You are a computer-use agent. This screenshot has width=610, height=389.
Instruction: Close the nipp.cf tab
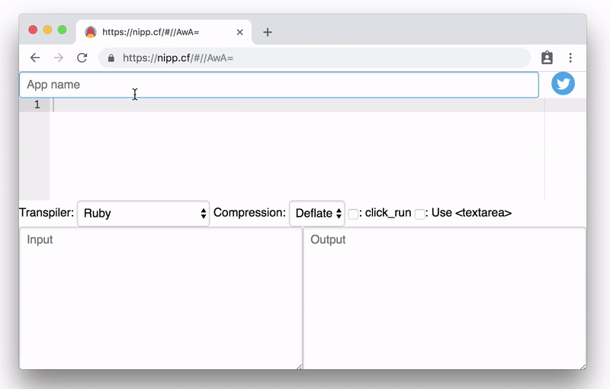240,33
